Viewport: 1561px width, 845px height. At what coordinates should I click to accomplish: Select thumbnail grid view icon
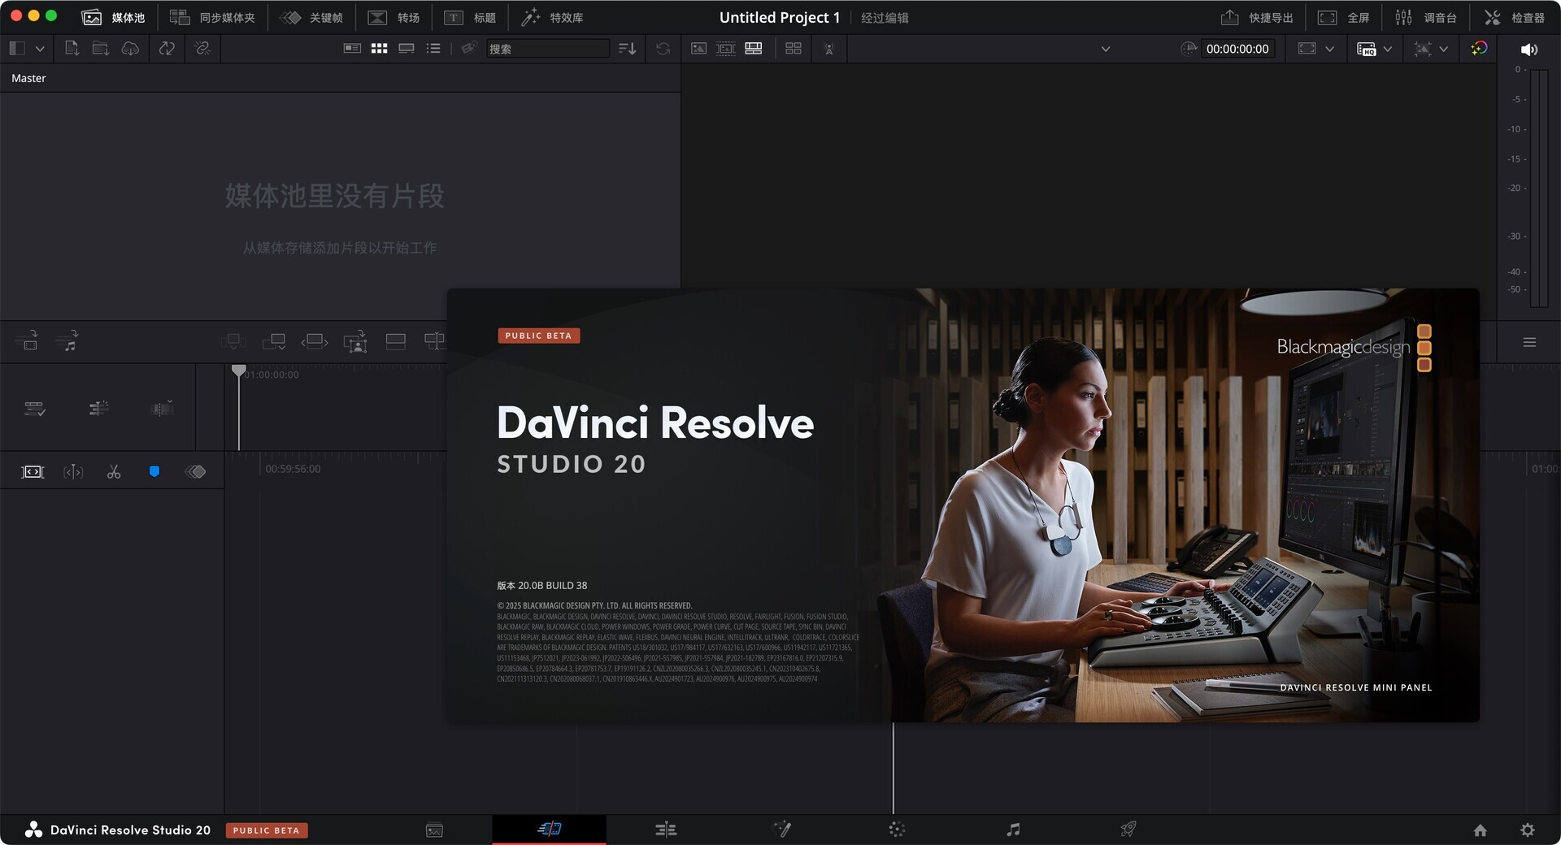click(379, 49)
